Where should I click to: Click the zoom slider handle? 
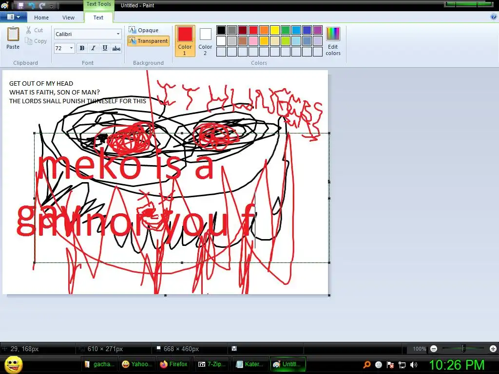pos(463,349)
